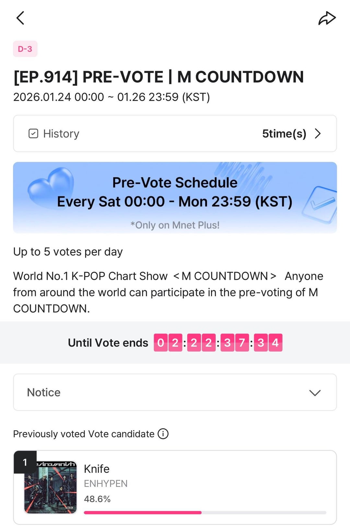350x530 pixels.
Task: Click the Notice label to expand
Action: pos(44,393)
